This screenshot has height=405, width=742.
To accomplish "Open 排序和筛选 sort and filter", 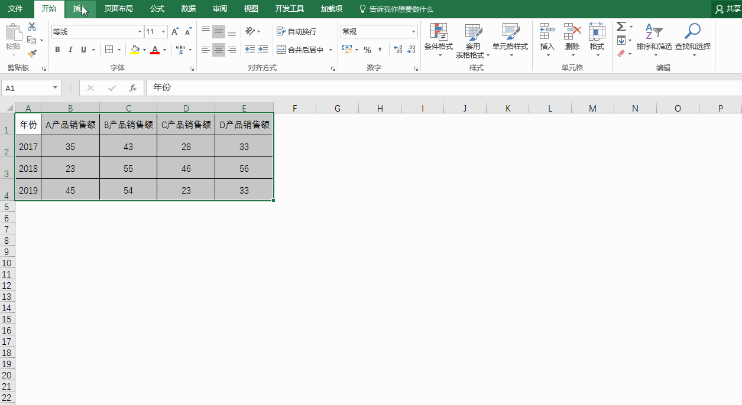I will [x=654, y=40].
